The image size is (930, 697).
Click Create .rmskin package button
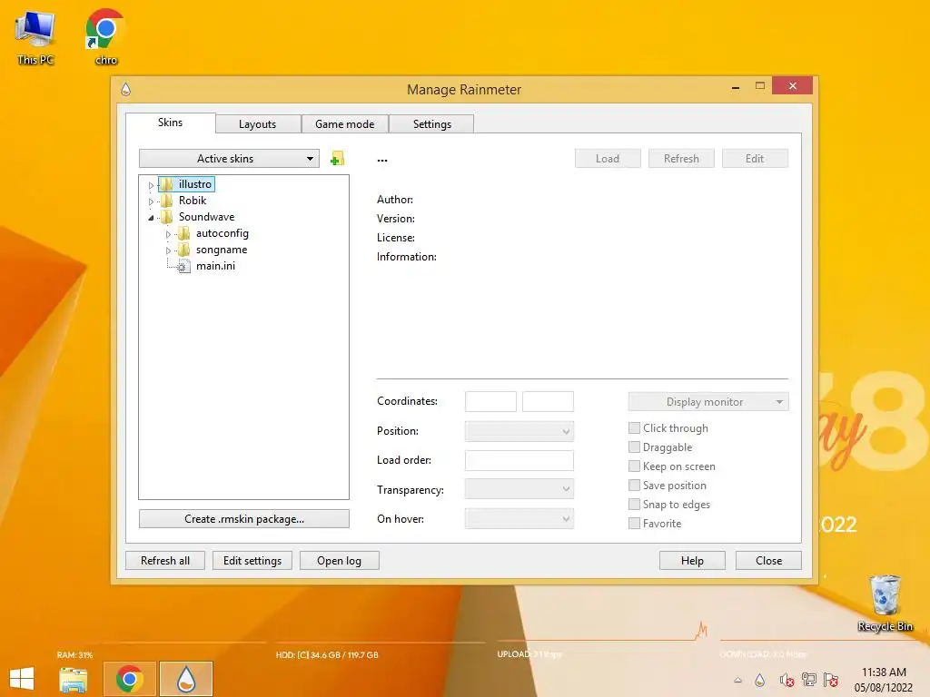[x=243, y=518]
